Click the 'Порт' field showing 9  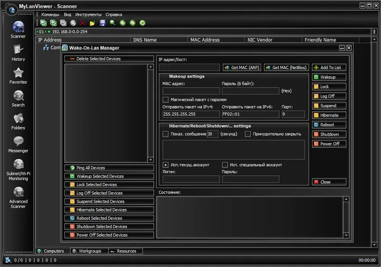293,114
